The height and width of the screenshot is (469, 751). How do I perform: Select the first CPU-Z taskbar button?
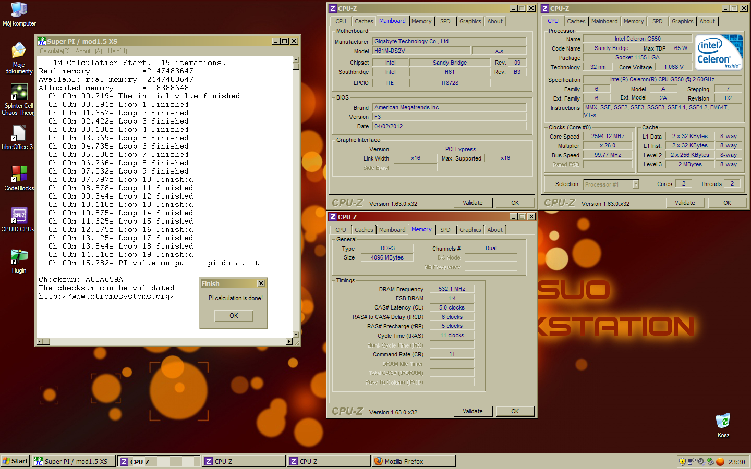coord(159,461)
